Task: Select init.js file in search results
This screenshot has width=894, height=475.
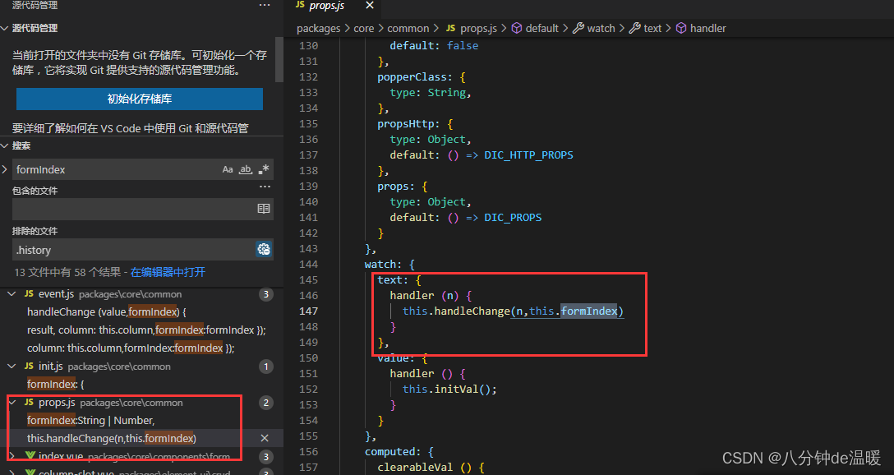Action: point(50,366)
